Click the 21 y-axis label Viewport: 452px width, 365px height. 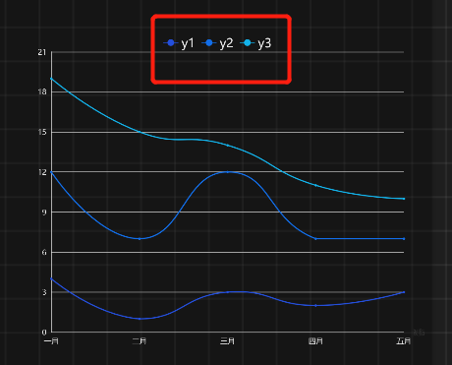click(x=42, y=52)
